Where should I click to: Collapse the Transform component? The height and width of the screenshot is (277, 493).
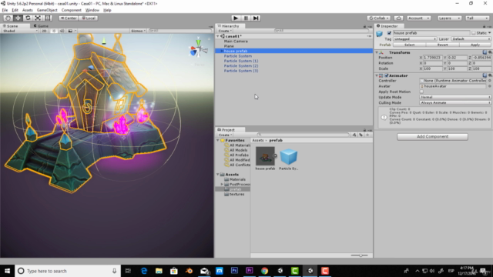(x=377, y=52)
